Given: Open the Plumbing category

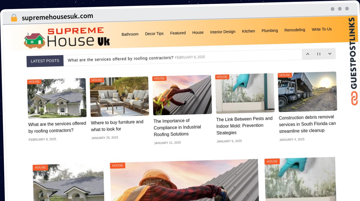Looking at the screenshot, I should pos(270,31).
